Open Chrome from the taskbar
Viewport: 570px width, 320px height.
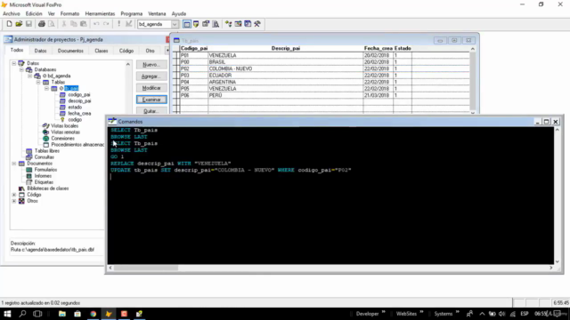(x=93, y=314)
